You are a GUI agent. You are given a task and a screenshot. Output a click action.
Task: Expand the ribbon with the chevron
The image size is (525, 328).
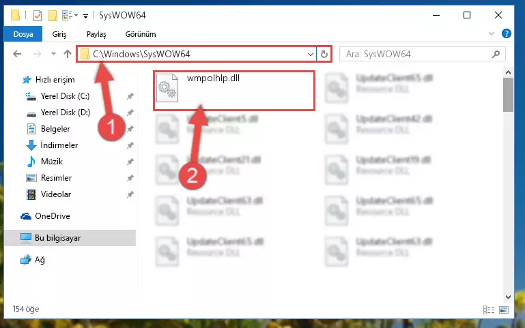491,33
